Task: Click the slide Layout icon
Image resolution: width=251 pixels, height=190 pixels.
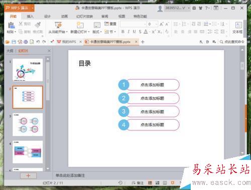Action: click(97, 25)
